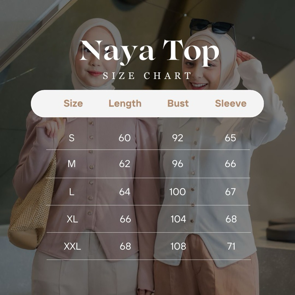Click the Length column header
Screen dimensions: 295x295
coord(125,104)
